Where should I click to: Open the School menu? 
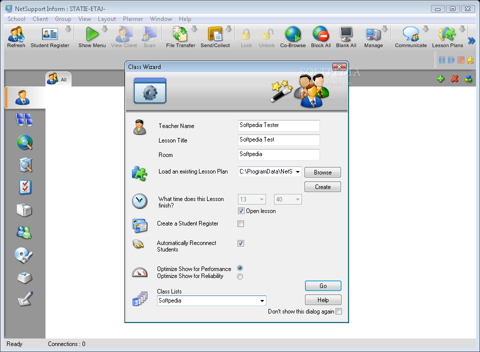(x=16, y=19)
